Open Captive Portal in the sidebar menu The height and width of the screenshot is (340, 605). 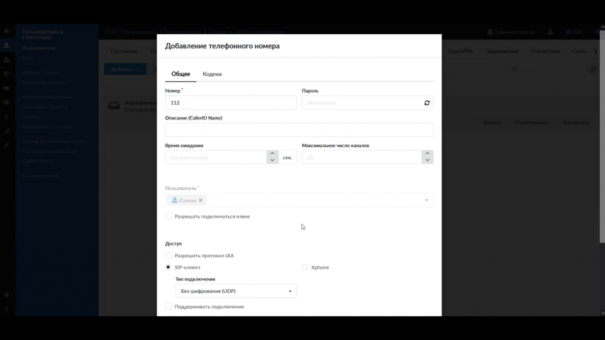click(x=37, y=161)
